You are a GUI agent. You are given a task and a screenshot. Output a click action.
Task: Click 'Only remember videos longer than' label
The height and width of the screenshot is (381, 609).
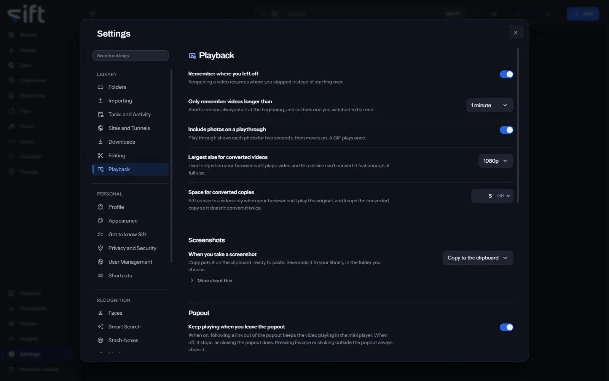pyautogui.click(x=230, y=101)
